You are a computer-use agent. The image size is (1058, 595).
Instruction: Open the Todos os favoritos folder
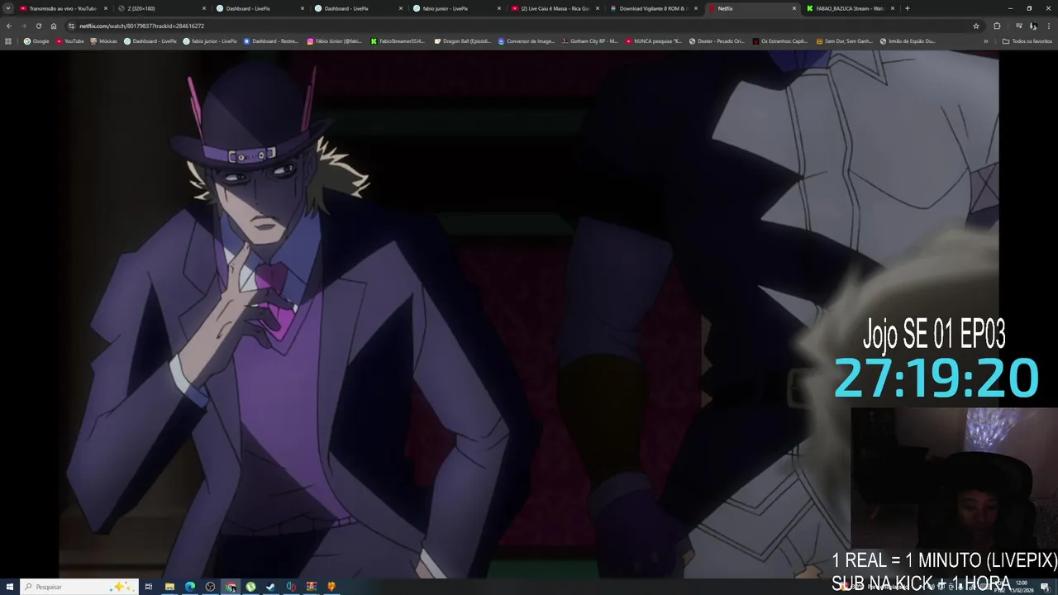click(x=1027, y=40)
